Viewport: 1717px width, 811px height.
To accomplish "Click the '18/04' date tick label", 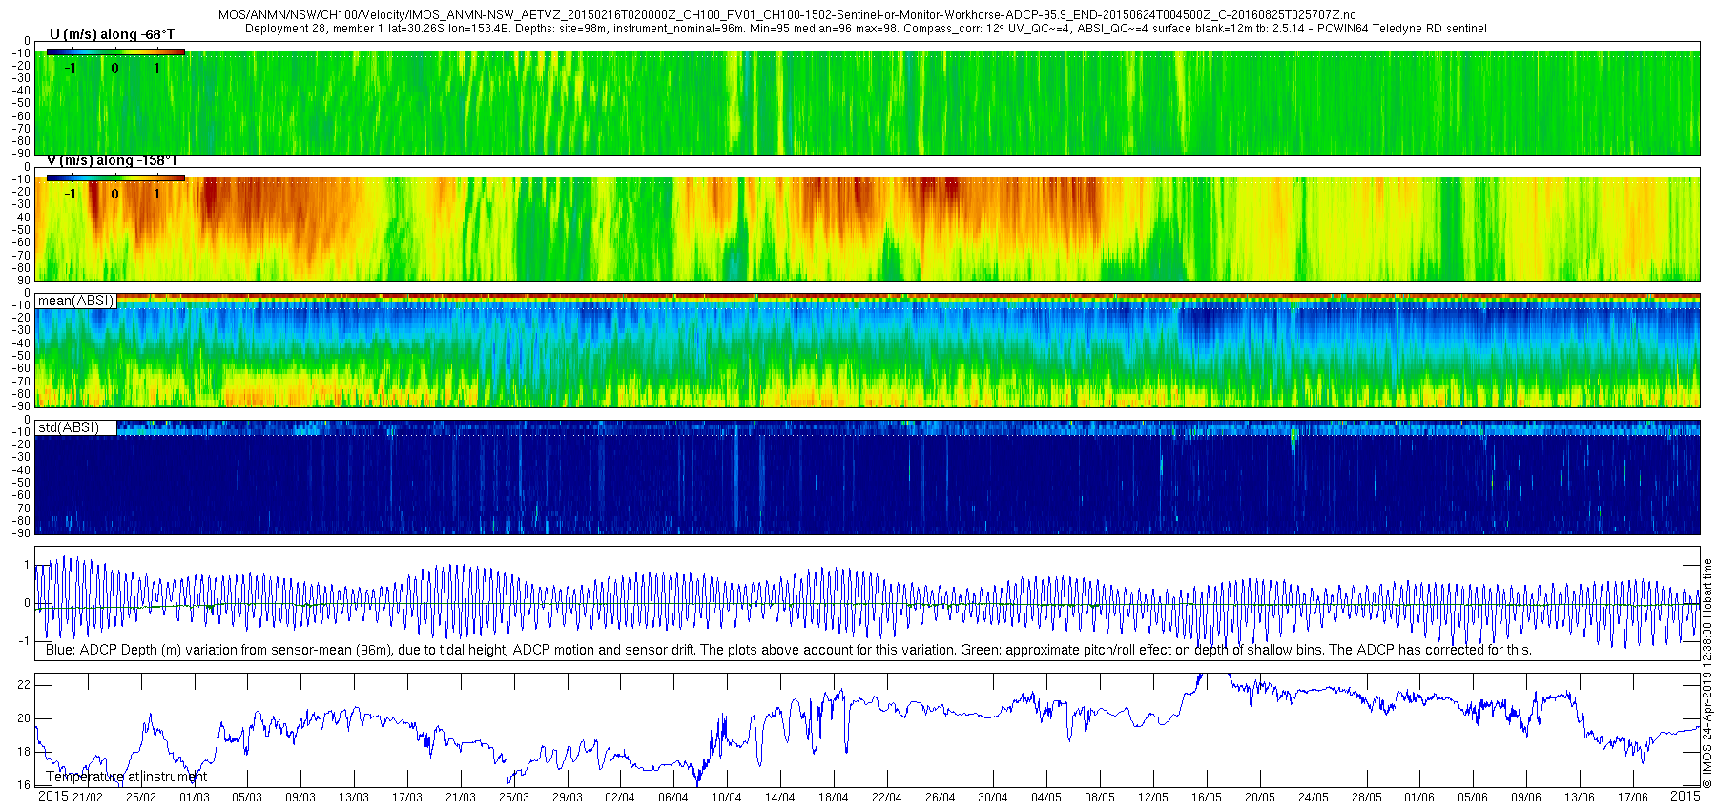I will [x=834, y=797].
